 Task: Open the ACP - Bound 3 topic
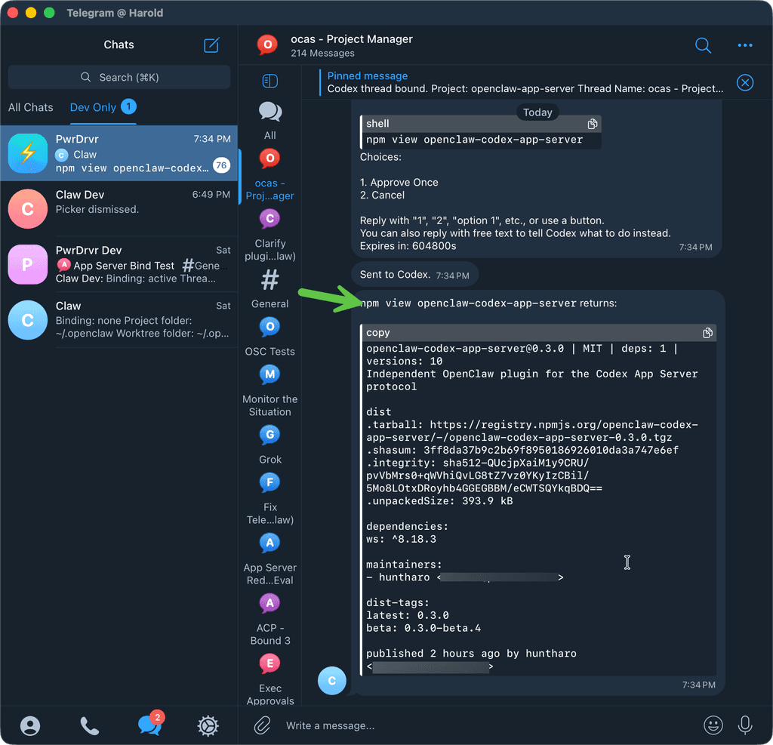coord(269,620)
